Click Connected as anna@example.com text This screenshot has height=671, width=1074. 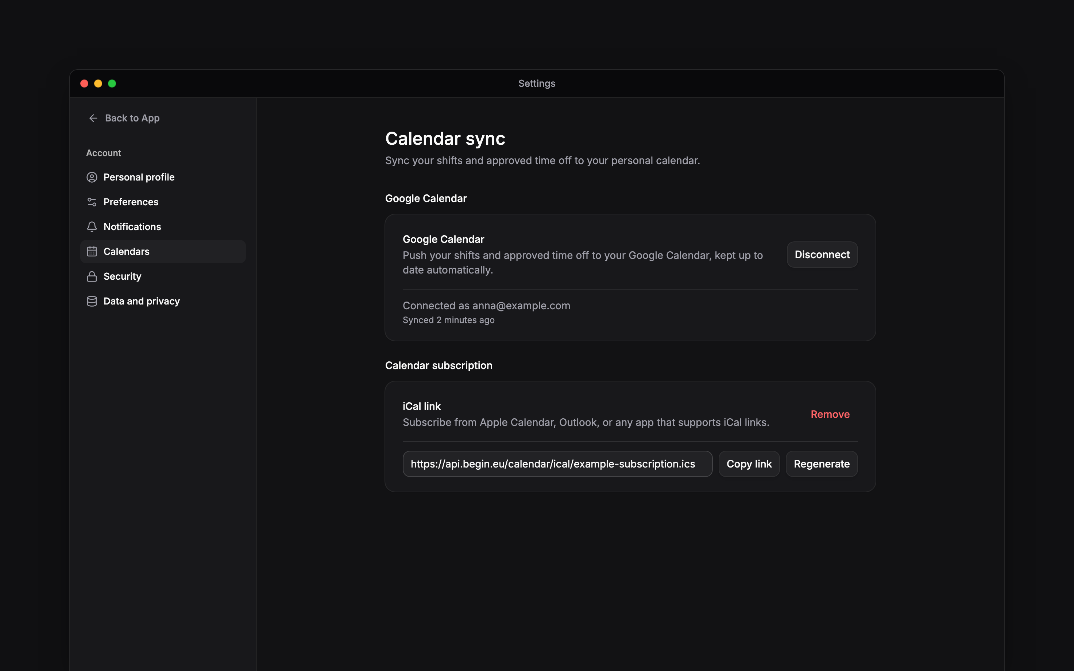pyautogui.click(x=486, y=305)
